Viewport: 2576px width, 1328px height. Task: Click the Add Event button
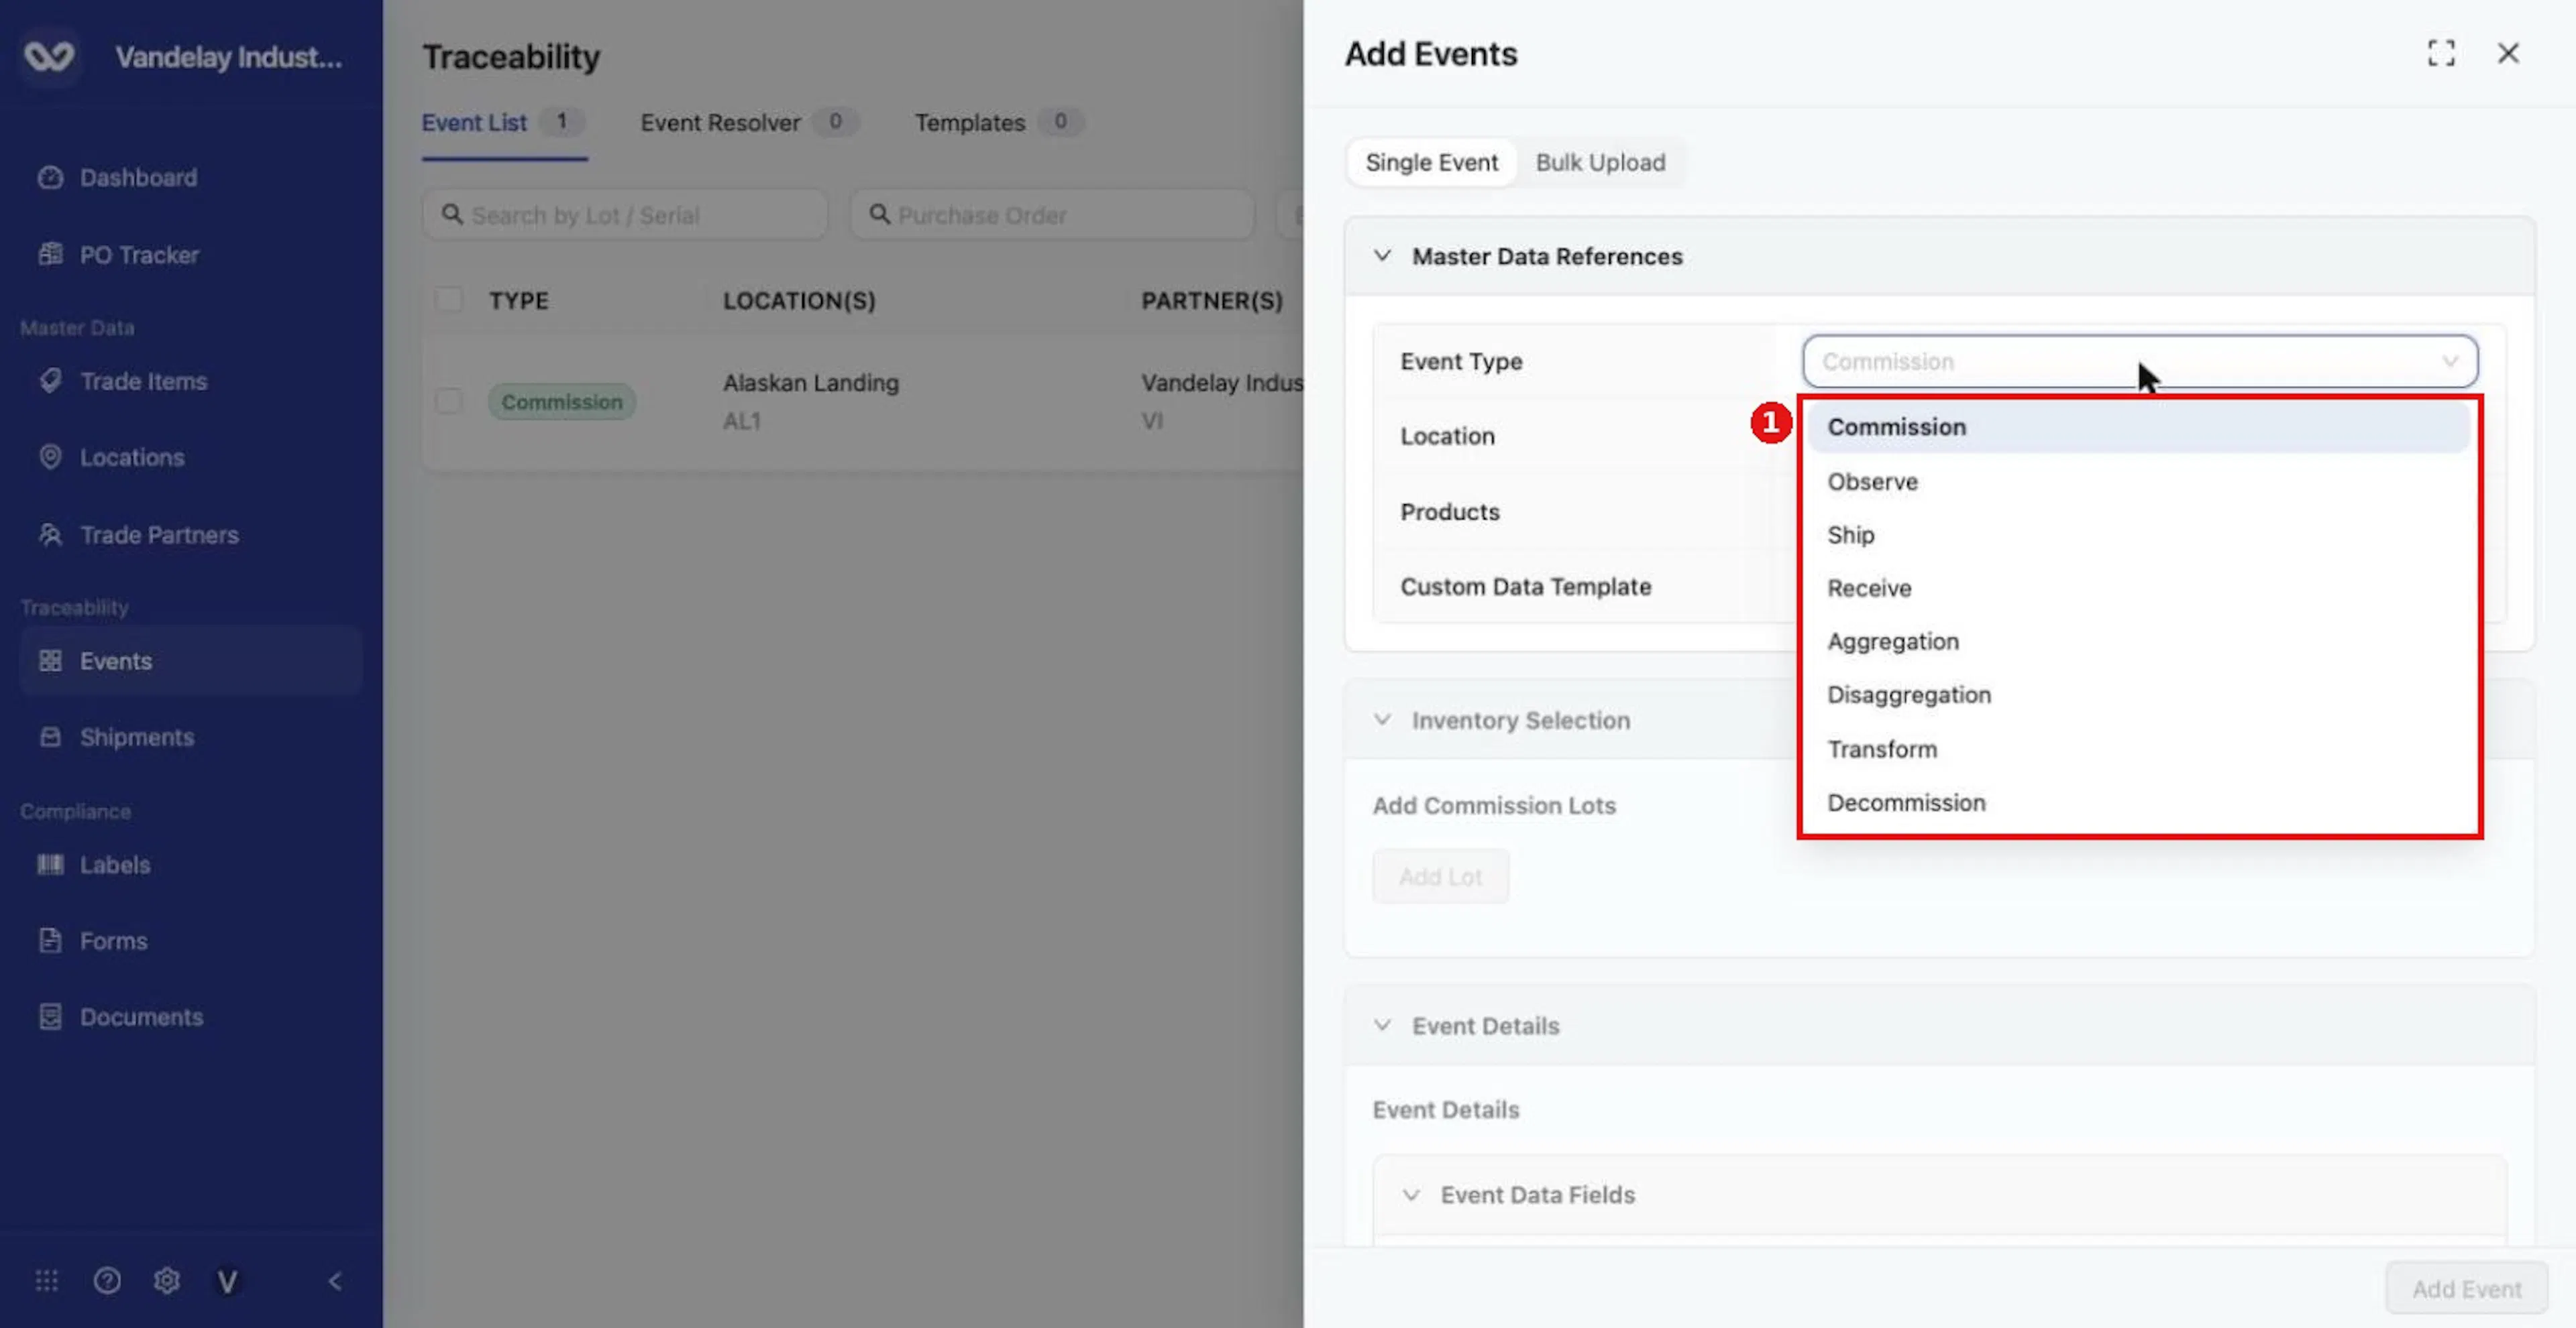click(2467, 1288)
